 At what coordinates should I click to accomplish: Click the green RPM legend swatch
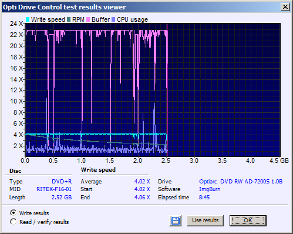69,19
